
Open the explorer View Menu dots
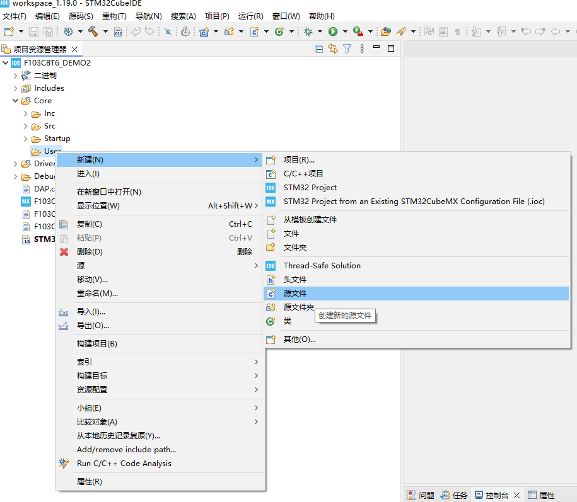pyautogui.click(x=362, y=49)
